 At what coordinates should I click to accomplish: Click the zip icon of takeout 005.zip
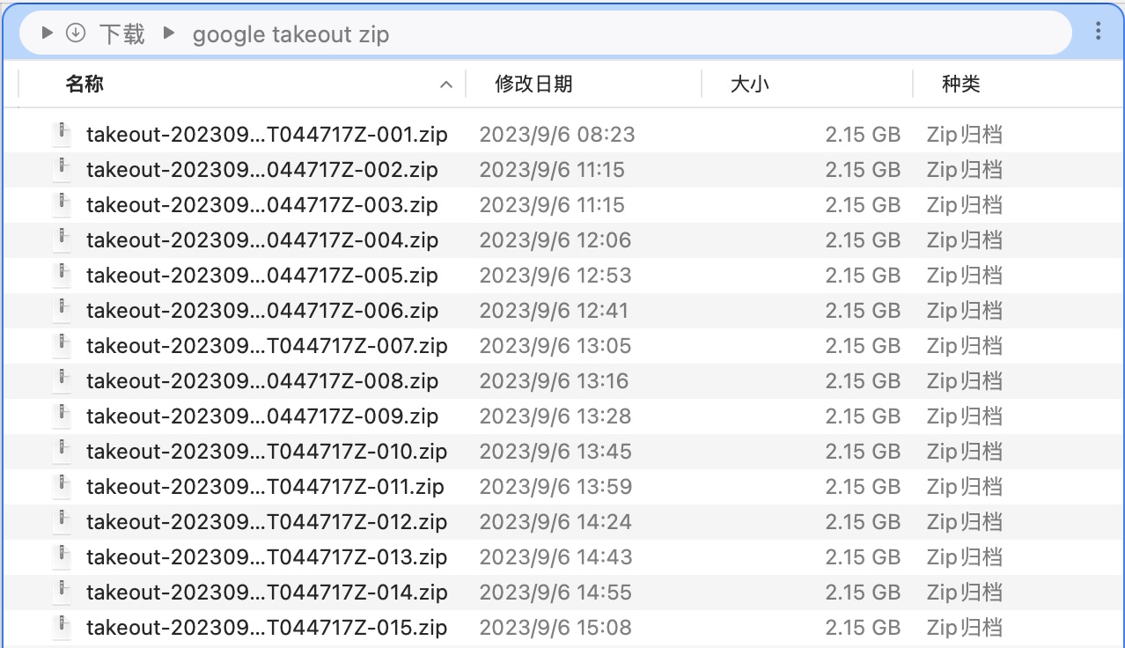62,274
